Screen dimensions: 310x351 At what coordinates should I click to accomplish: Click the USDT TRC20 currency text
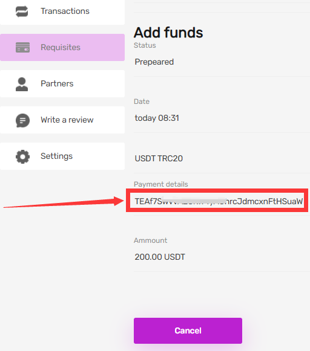click(159, 158)
